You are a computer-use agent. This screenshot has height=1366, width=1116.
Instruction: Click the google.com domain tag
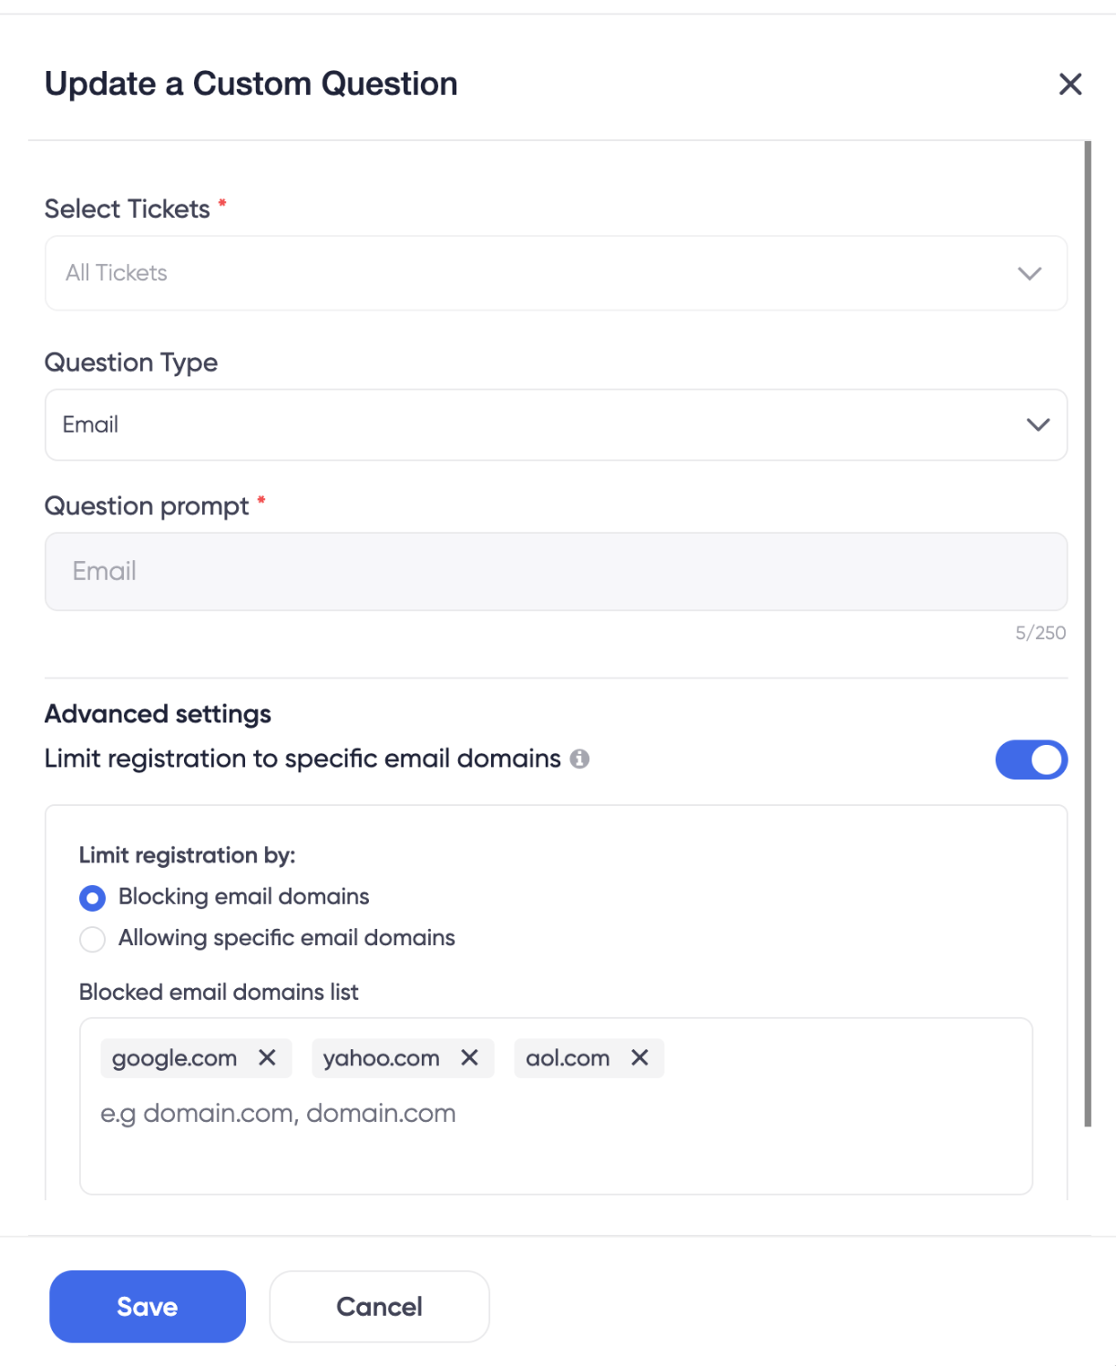point(174,1058)
